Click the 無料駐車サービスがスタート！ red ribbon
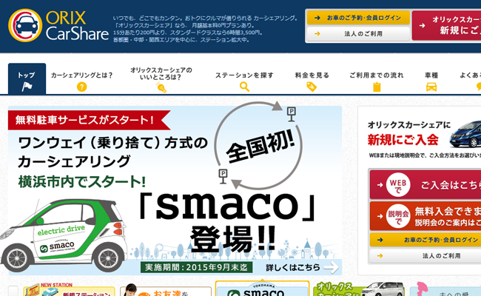The height and width of the screenshot is (296, 481). click(89, 120)
